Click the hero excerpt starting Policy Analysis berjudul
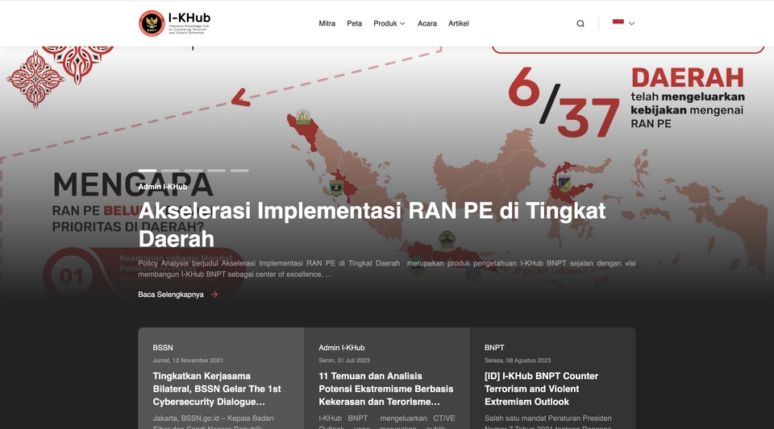Image resolution: width=774 pixels, height=429 pixels. point(387,269)
